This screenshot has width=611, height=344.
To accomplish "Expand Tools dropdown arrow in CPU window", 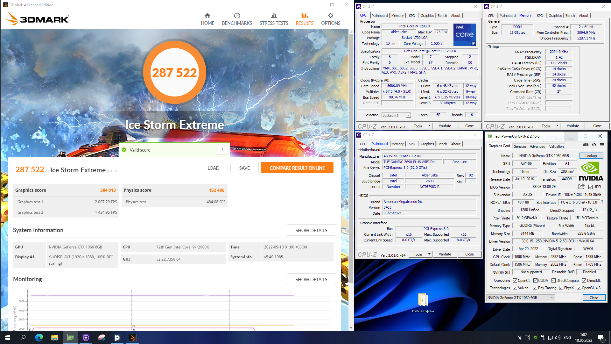I will [x=429, y=126].
